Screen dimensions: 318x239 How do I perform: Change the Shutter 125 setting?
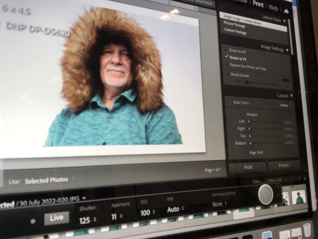(88, 220)
